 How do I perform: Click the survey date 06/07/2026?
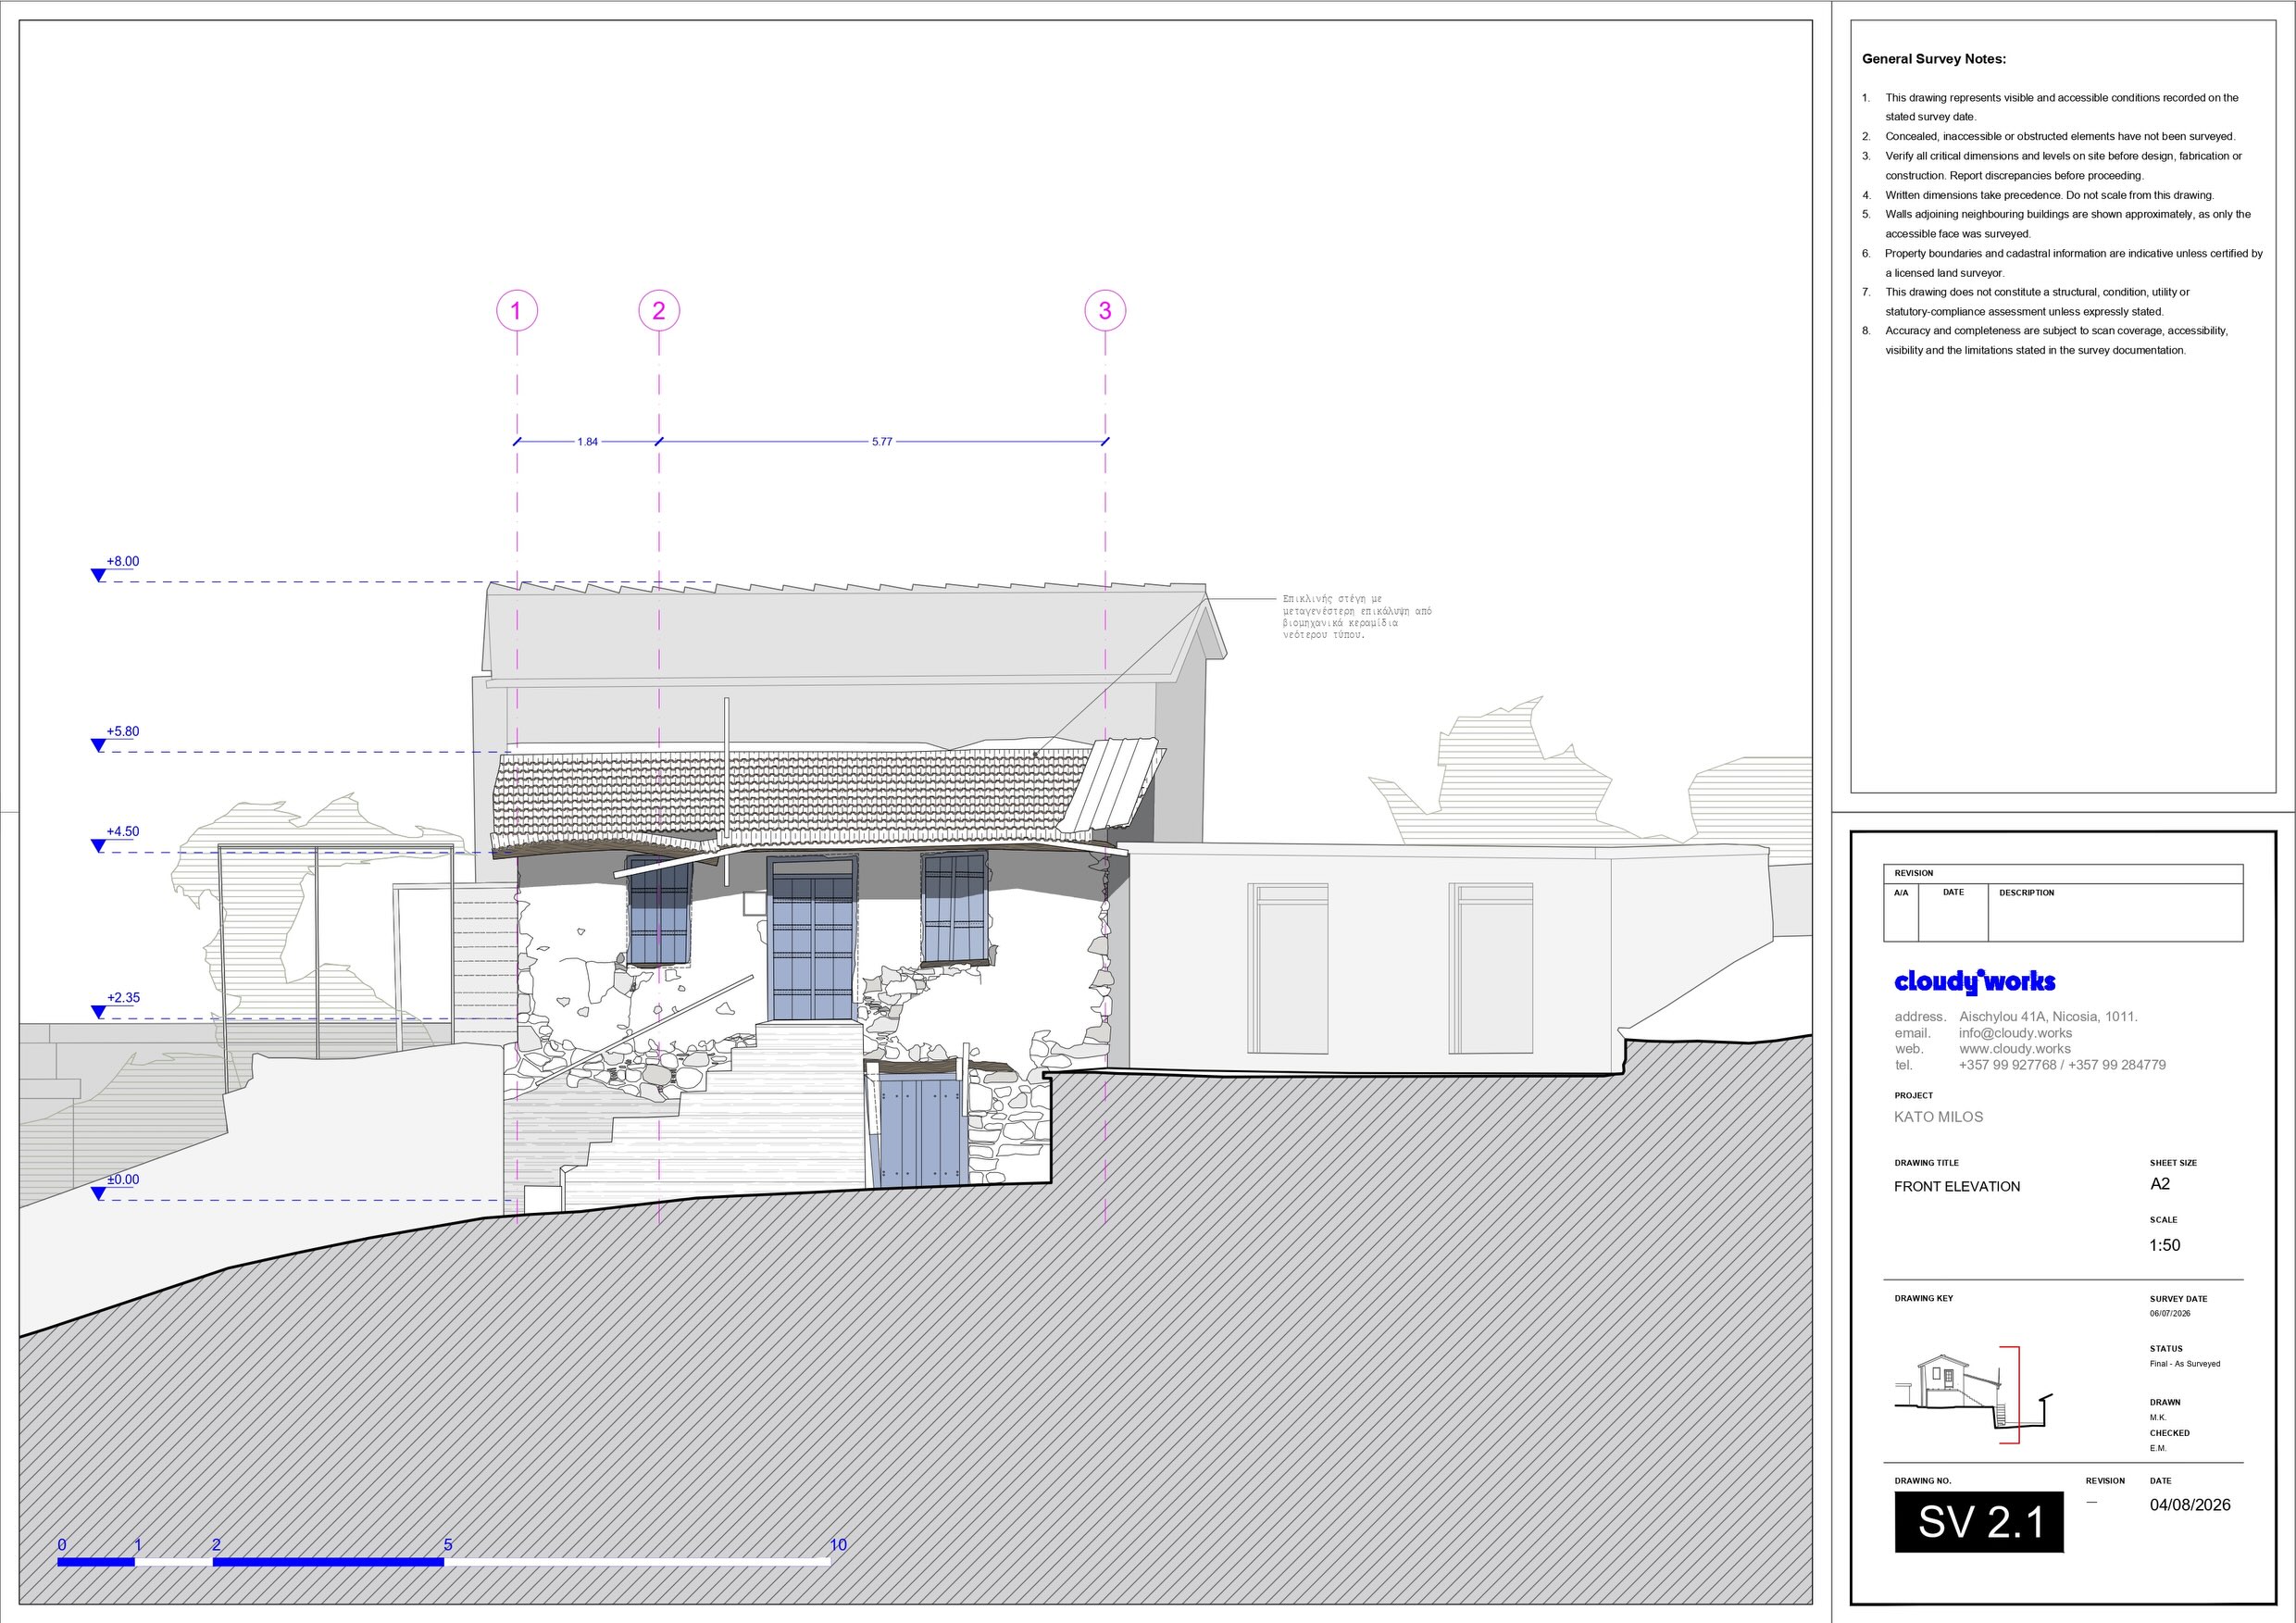pos(2170,1313)
